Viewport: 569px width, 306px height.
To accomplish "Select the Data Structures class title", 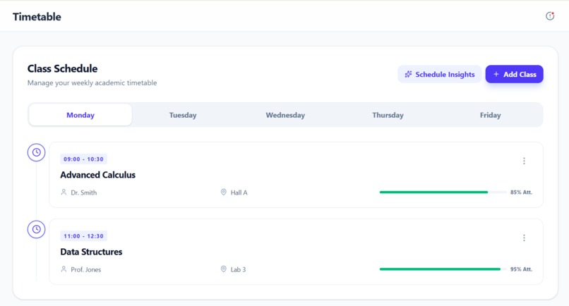I will 91,252.
